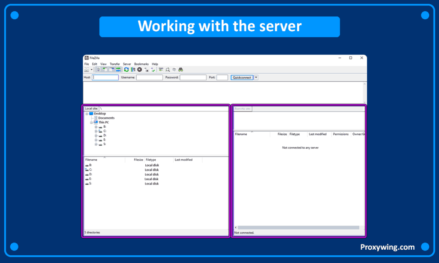Toggle processing of the transfer queue
Viewport: 439px width, 263px height.
coord(133,70)
